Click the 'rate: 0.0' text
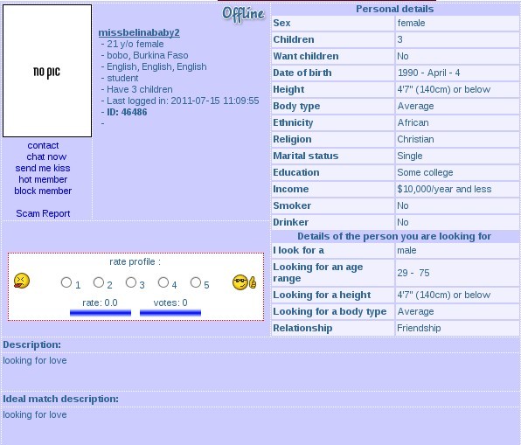The width and height of the screenshot is (521, 445). [x=100, y=302]
